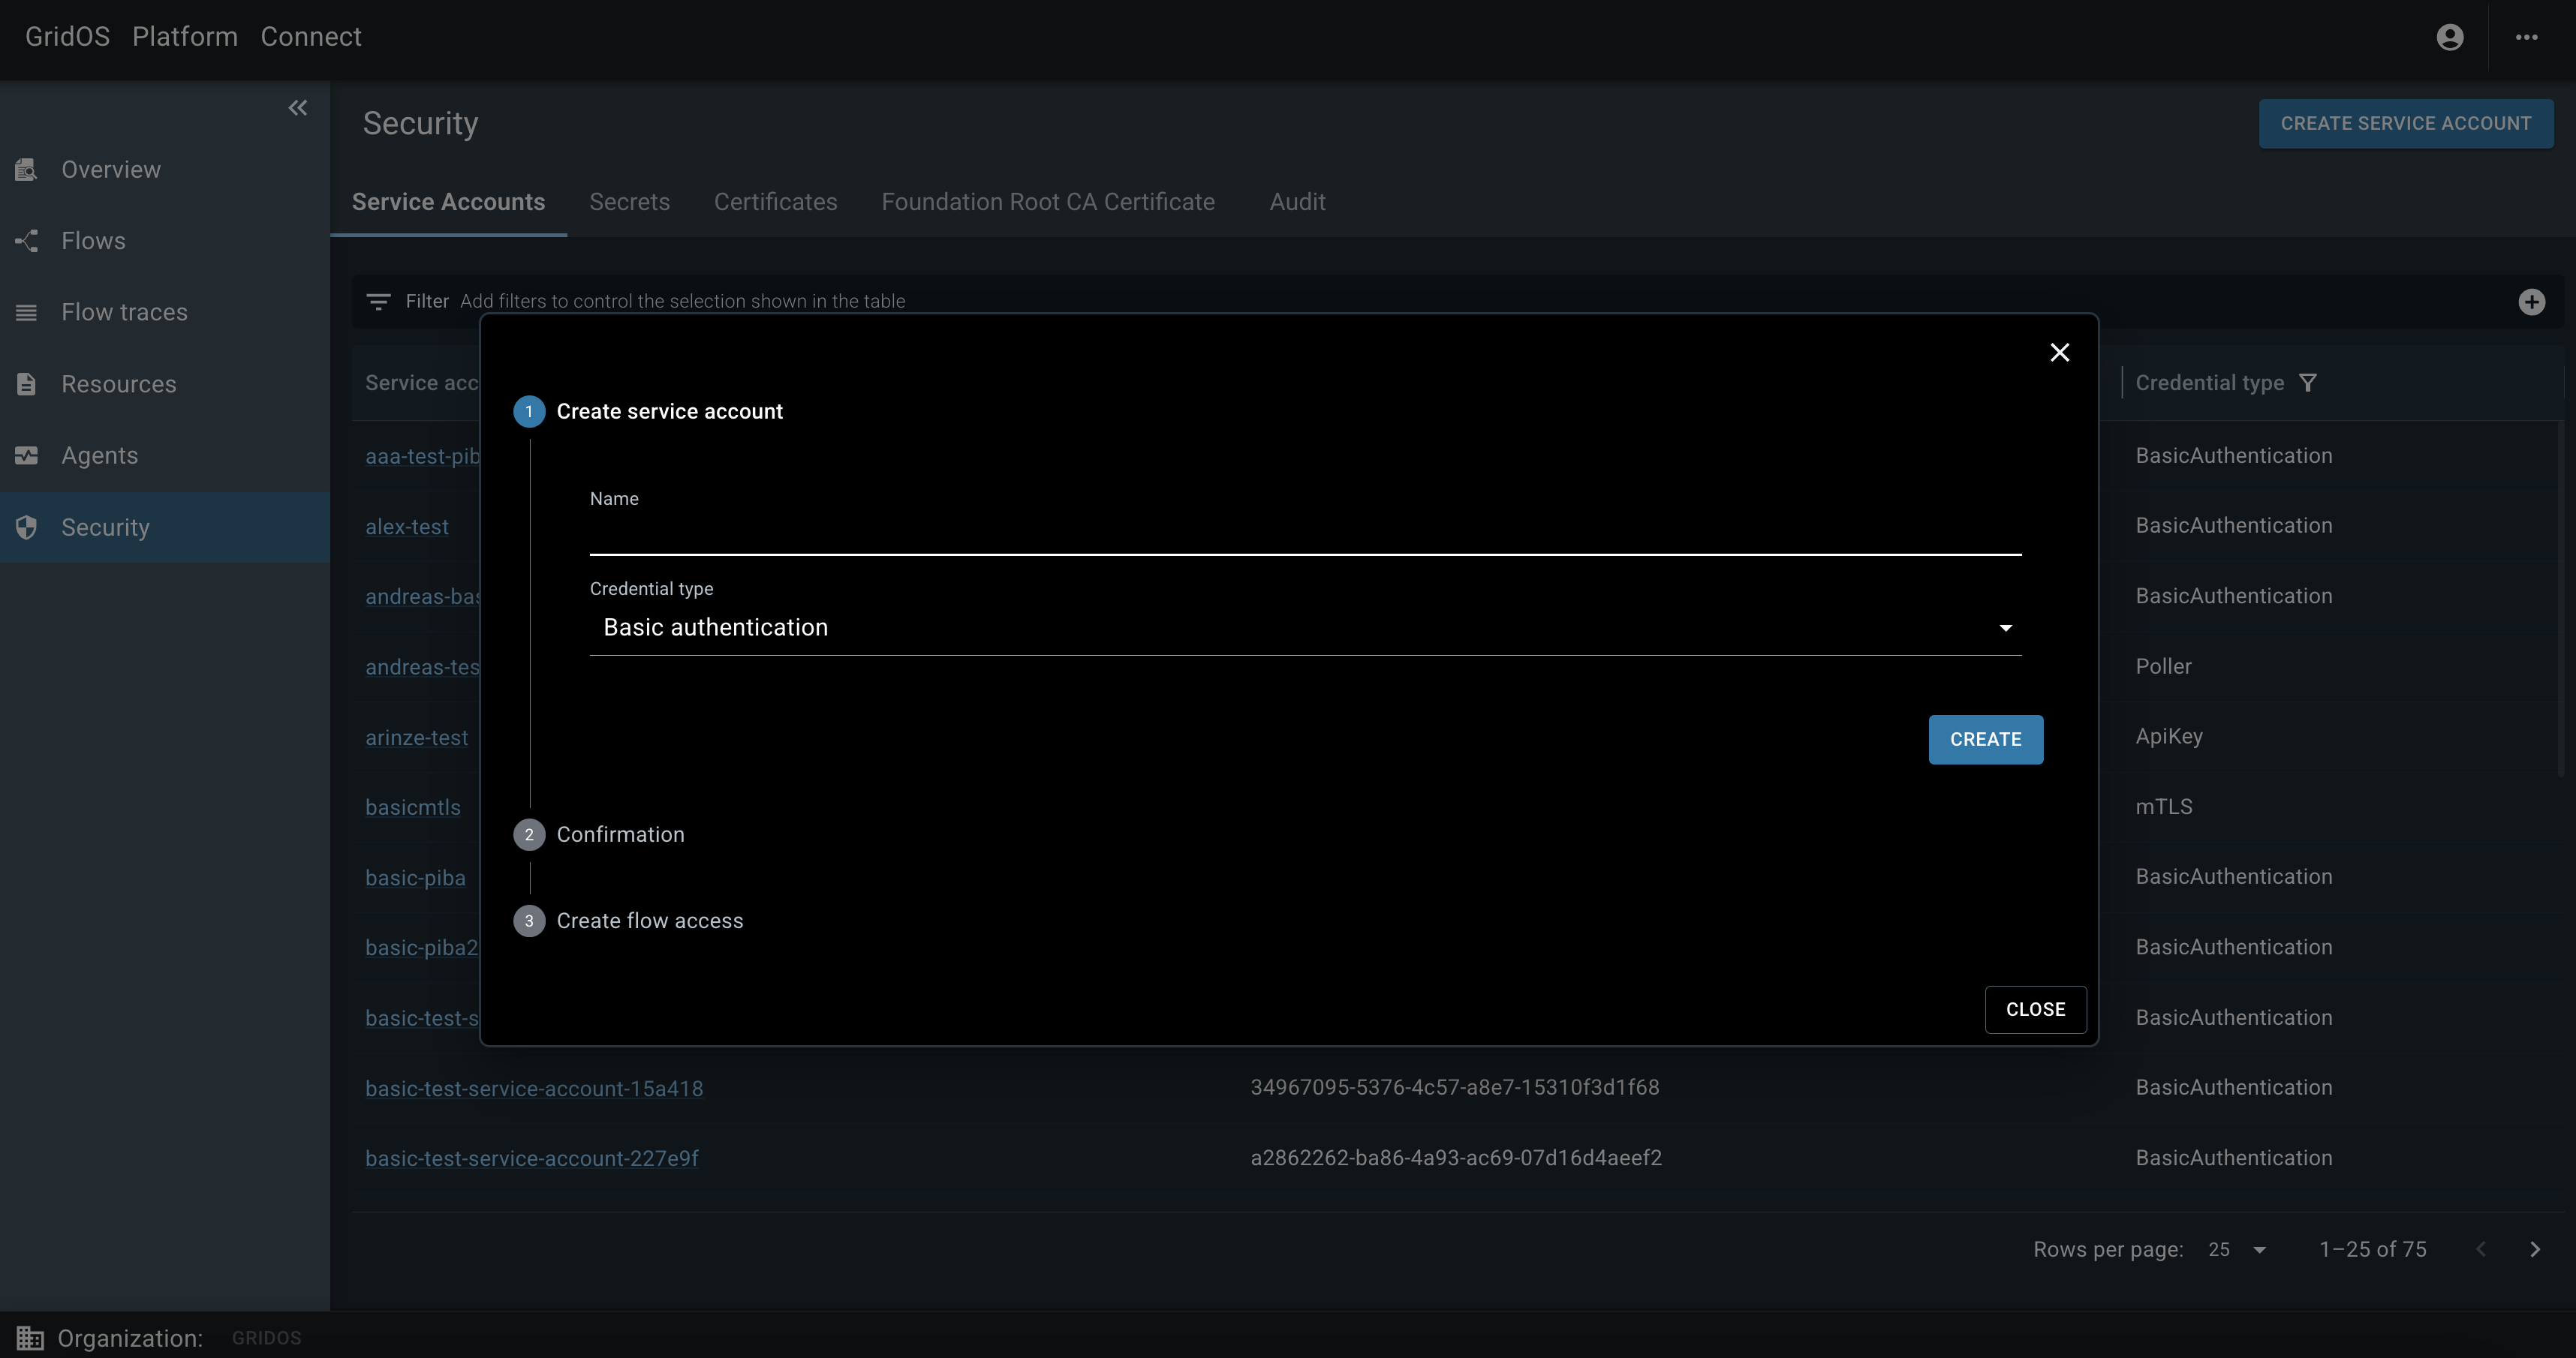Select Flows in the sidebar
The width and height of the screenshot is (2576, 1358).
coord(165,241)
